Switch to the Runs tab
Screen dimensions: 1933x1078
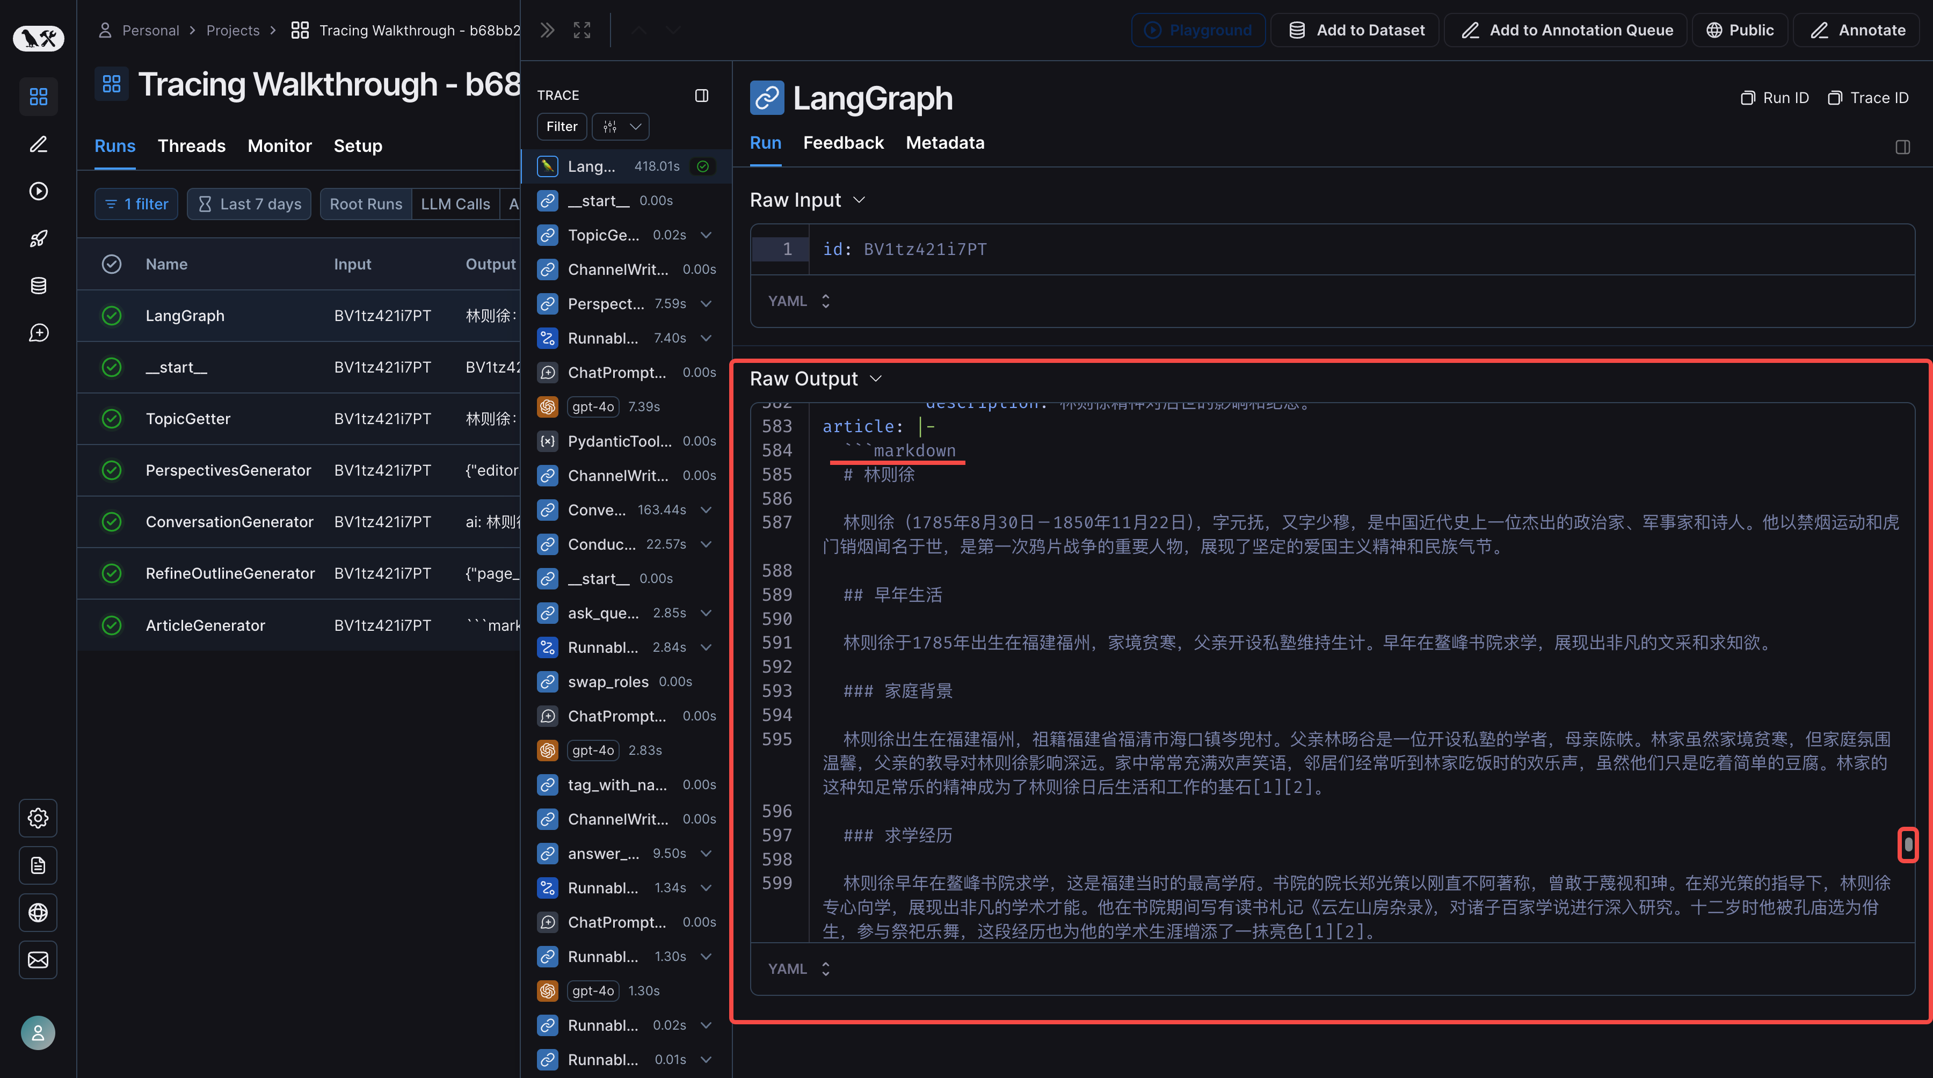[x=115, y=146]
